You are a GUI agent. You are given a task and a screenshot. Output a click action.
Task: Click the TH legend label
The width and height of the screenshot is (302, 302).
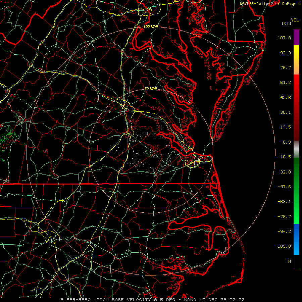[x=288, y=261]
